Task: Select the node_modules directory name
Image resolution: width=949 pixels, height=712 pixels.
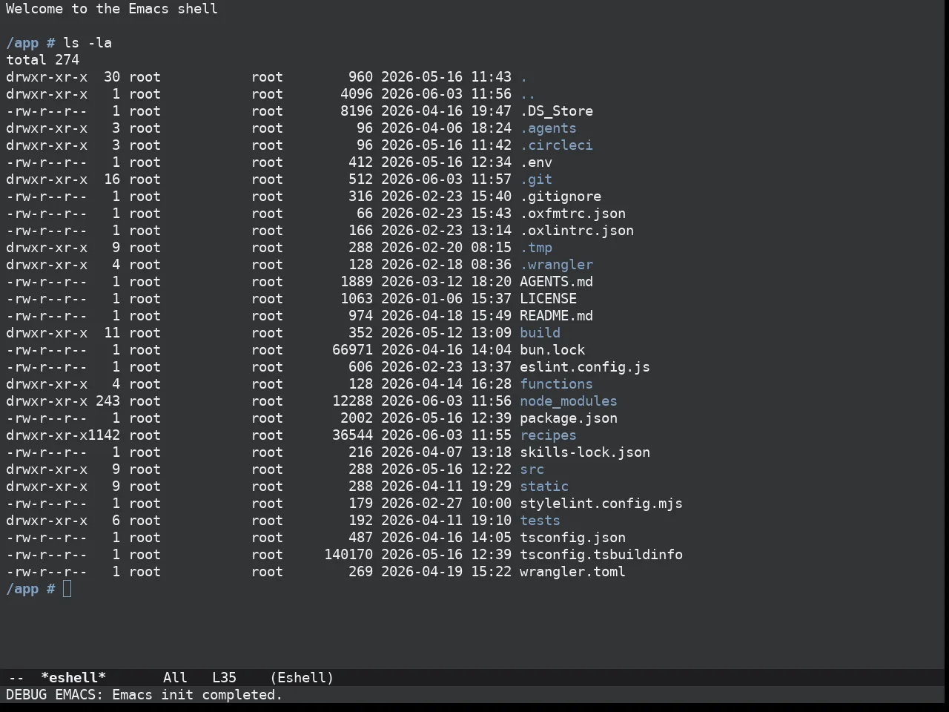Action: [569, 401]
